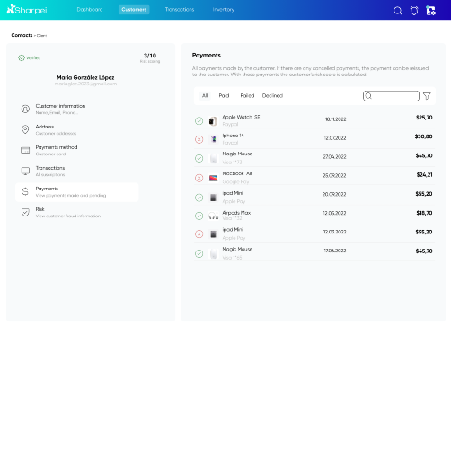Click the paid status icon for ipad Mini dated 20.09.2022

tap(199, 198)
